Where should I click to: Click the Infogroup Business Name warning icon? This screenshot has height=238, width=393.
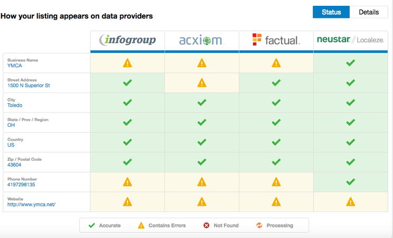[x=127, y=63]
